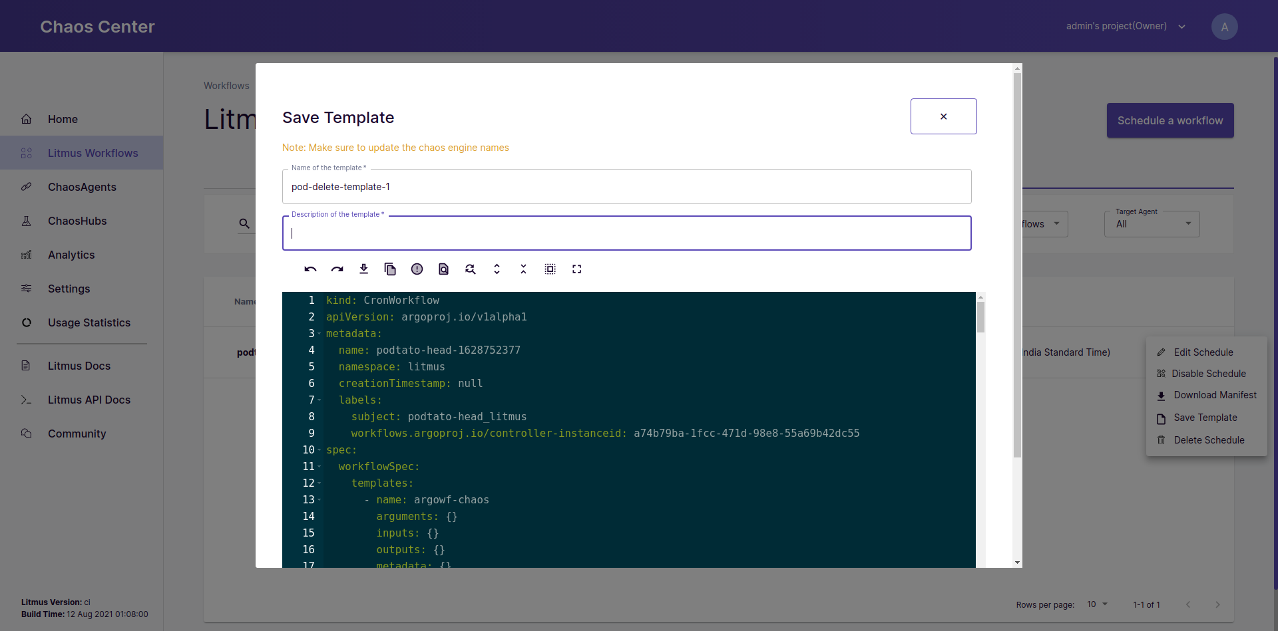
Task: Click the Schedule a workflow button
Action: pyautogui.click(x=1170, y=120)
